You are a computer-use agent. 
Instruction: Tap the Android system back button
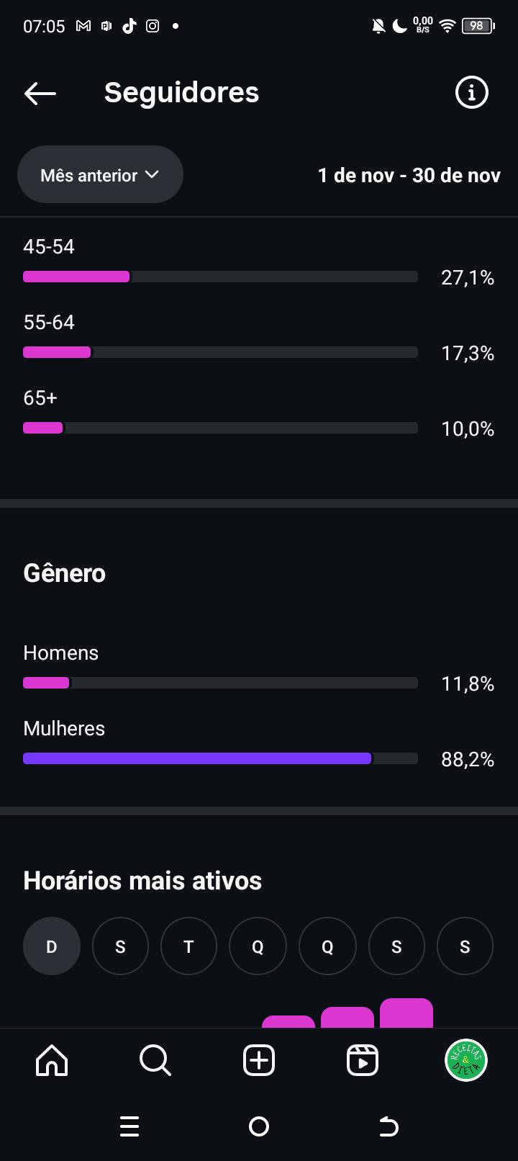click(x=388, y=1126)
